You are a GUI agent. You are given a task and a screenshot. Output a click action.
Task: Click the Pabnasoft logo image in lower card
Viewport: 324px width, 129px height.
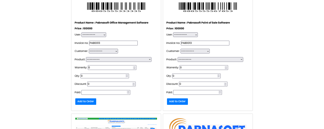click(208, 124)
